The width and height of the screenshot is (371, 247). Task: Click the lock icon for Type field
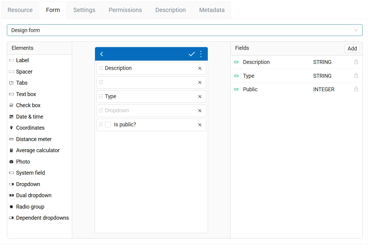[356, 76]
